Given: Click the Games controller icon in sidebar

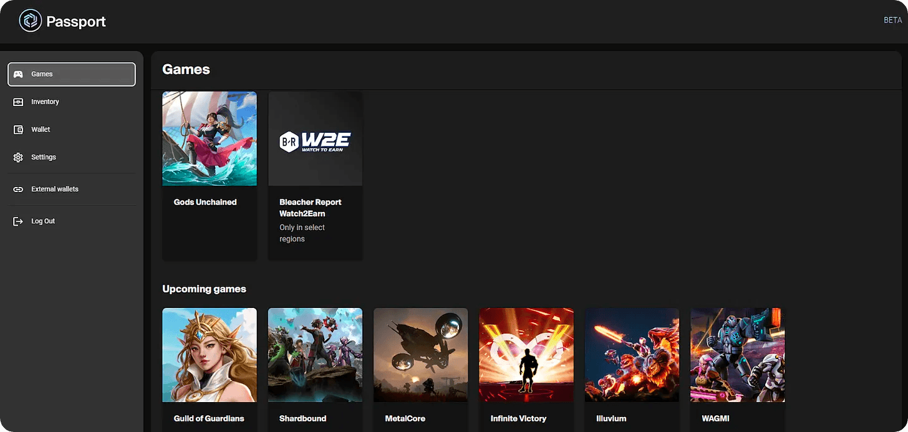Looking at the screenshot, I should coord(18,74).
